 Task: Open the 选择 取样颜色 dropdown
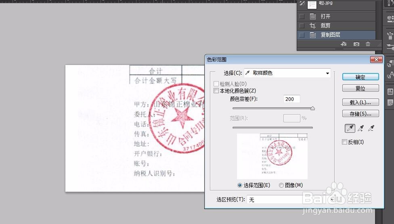287,73
